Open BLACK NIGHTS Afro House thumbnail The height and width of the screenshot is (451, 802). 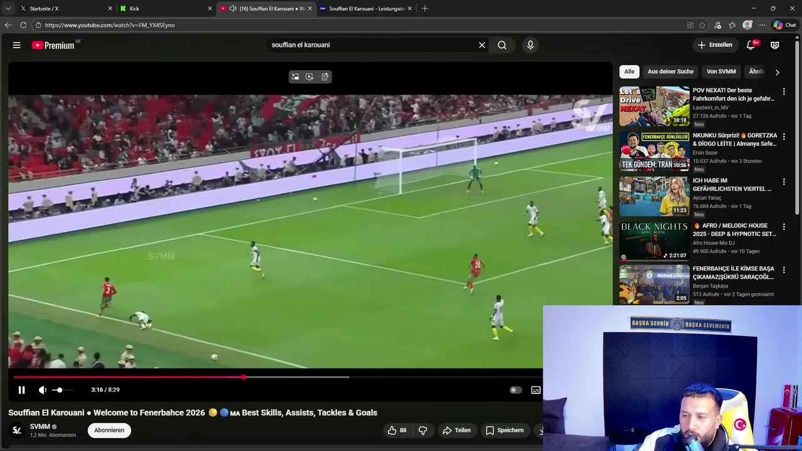tap(654, 242)
